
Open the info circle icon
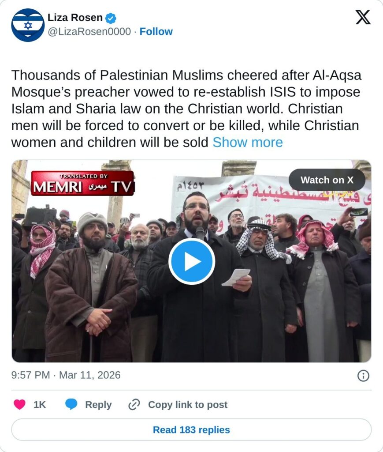[x=363, y=376]
